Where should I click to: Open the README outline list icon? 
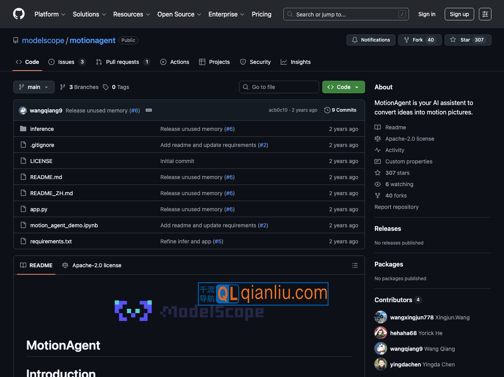point(355,265)
